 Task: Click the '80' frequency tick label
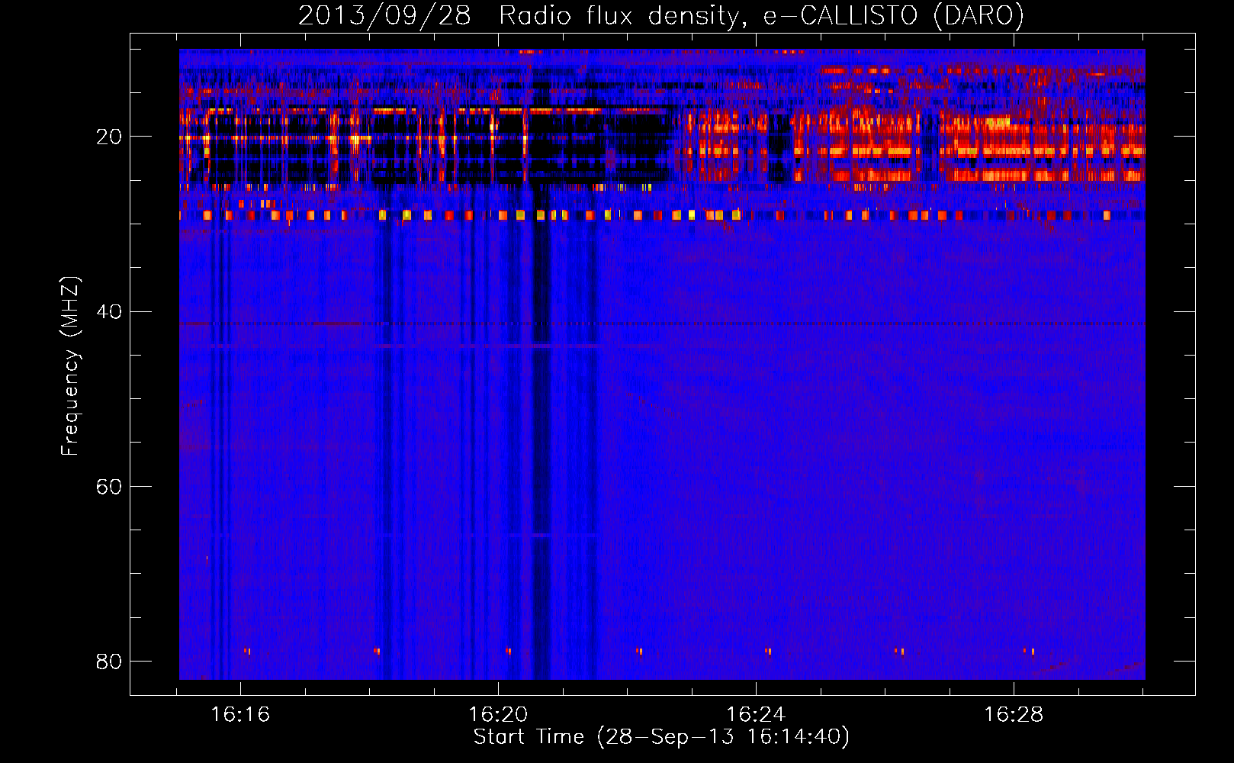point(109,662)
